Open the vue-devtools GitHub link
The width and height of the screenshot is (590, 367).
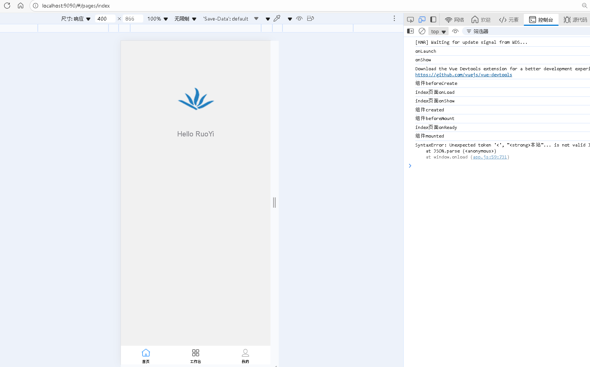click(464, 75)
